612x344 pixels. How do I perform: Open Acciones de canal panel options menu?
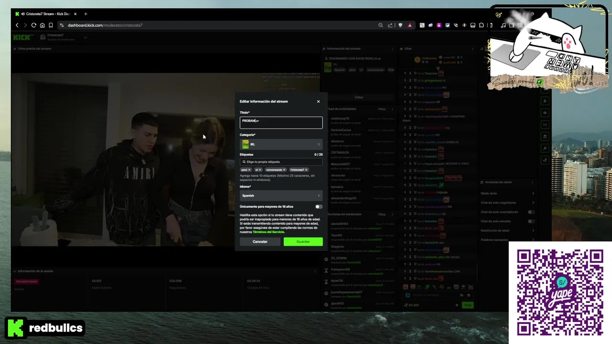pyautogui.click(x=532, y=183)
